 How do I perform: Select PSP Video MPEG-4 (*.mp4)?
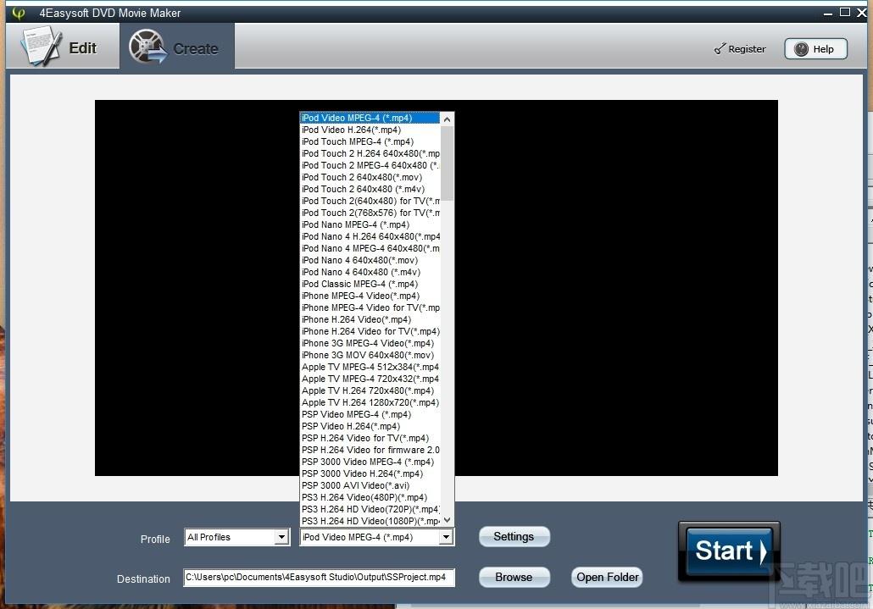[370, 414]
